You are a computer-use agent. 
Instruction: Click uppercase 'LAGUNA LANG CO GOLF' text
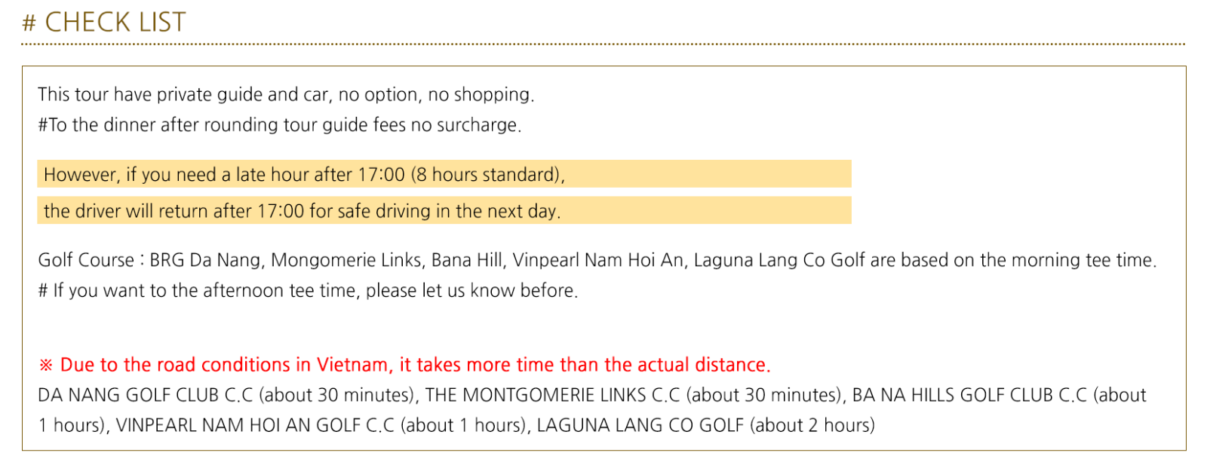640,425
